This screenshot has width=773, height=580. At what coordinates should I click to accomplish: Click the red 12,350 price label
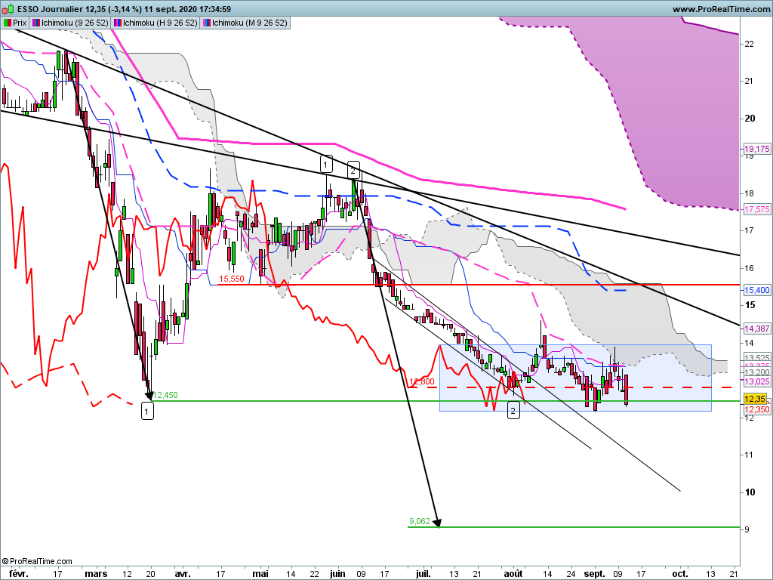[x=756, y=409]
